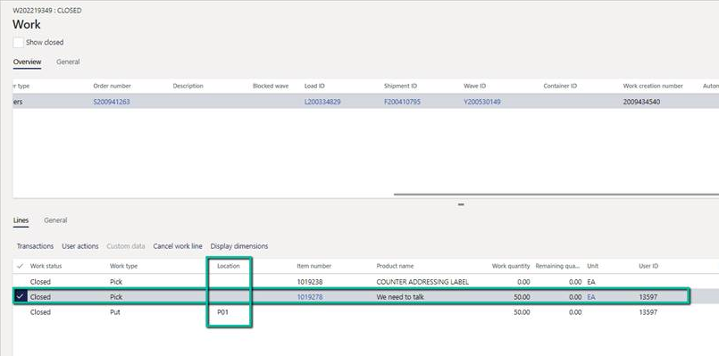The height and width of the screenshot is (356, 719).
Task: Click the User ID column header
Action: tap(648, 266)
